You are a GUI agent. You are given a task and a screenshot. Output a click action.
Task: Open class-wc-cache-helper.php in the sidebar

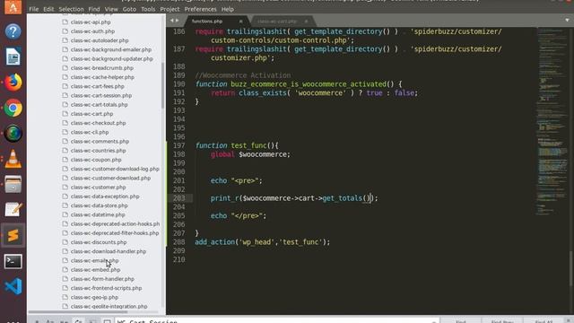tap(102, 77)
